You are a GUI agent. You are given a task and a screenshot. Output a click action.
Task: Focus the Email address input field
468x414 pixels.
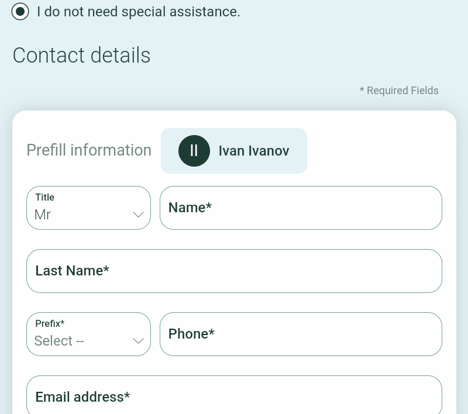235,395
